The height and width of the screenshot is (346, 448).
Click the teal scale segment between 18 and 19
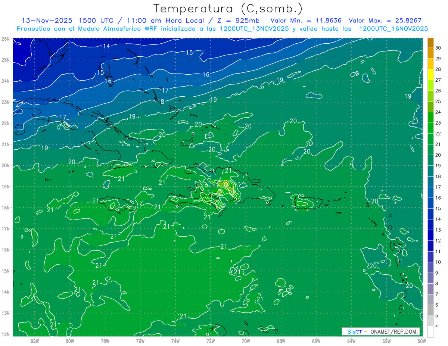coord(430,171)
